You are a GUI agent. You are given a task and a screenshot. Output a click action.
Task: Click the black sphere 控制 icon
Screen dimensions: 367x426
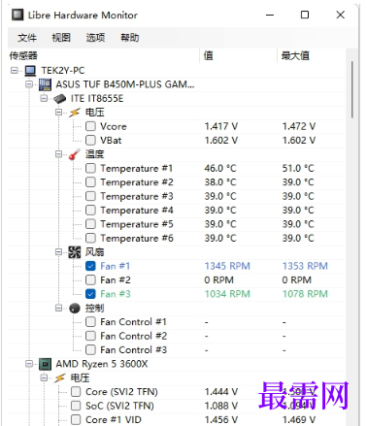(75, 309)
